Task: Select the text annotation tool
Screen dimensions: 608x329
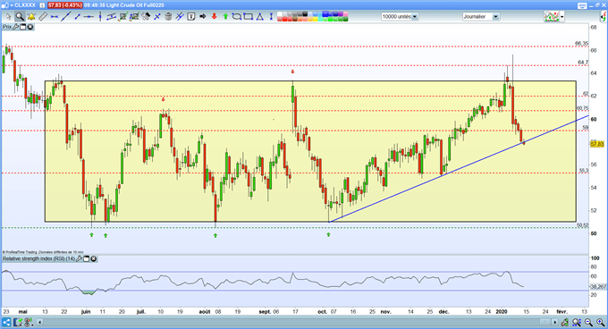Action: [x=190, y=17]
